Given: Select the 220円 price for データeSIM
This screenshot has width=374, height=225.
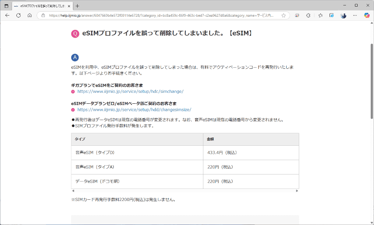Looking at the screenshot, I should pyautogui.click(x=251, y=181).
